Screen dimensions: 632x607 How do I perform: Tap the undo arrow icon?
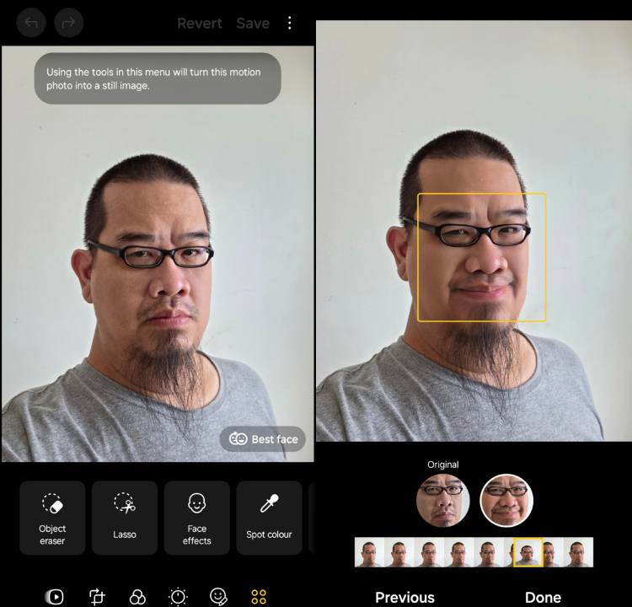click(31, 23)
